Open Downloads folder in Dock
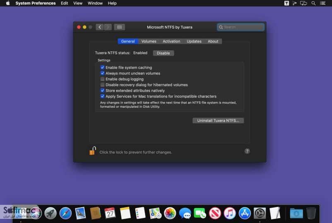Viewport: 332px width, 223px height. point(296,213)
